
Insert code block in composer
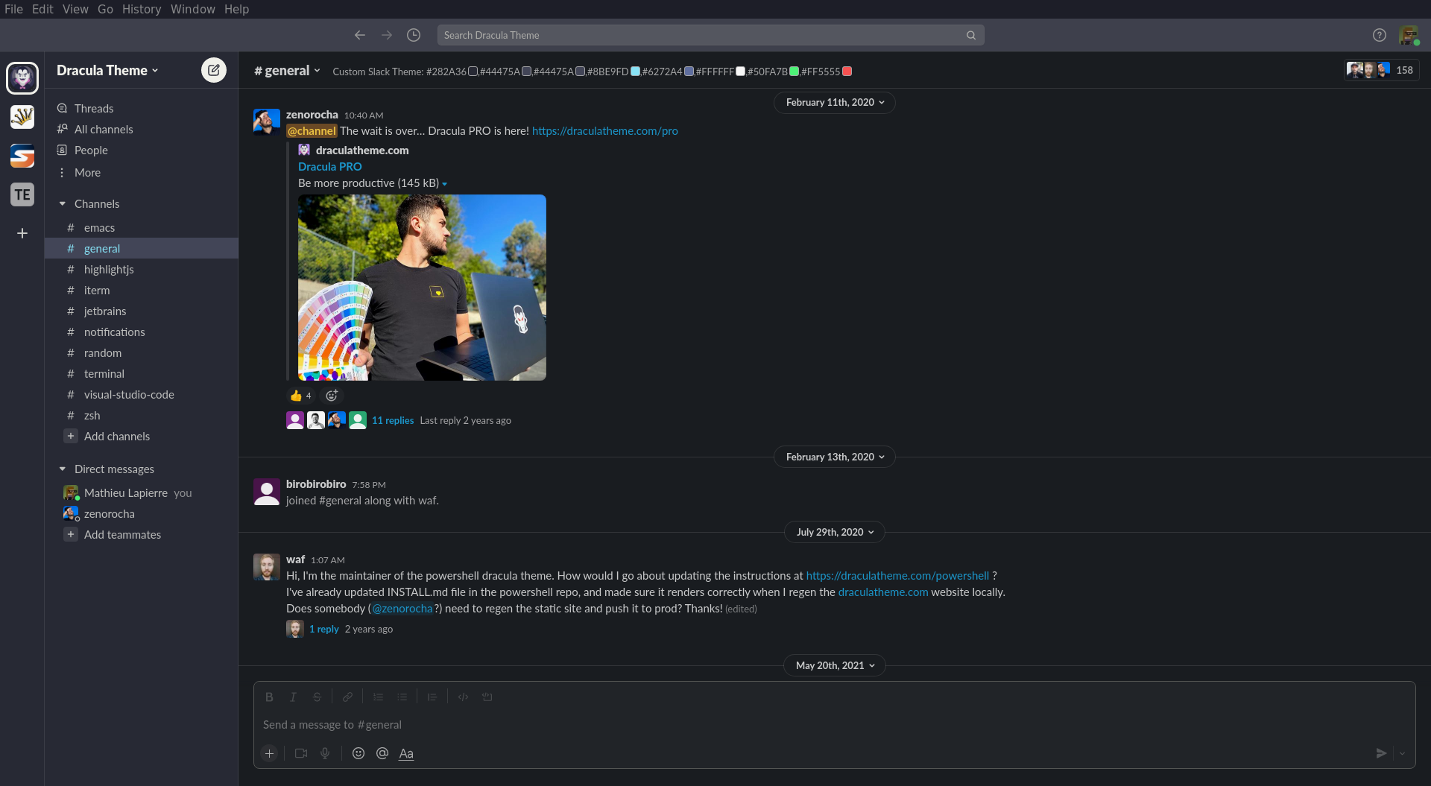[487, 697]
